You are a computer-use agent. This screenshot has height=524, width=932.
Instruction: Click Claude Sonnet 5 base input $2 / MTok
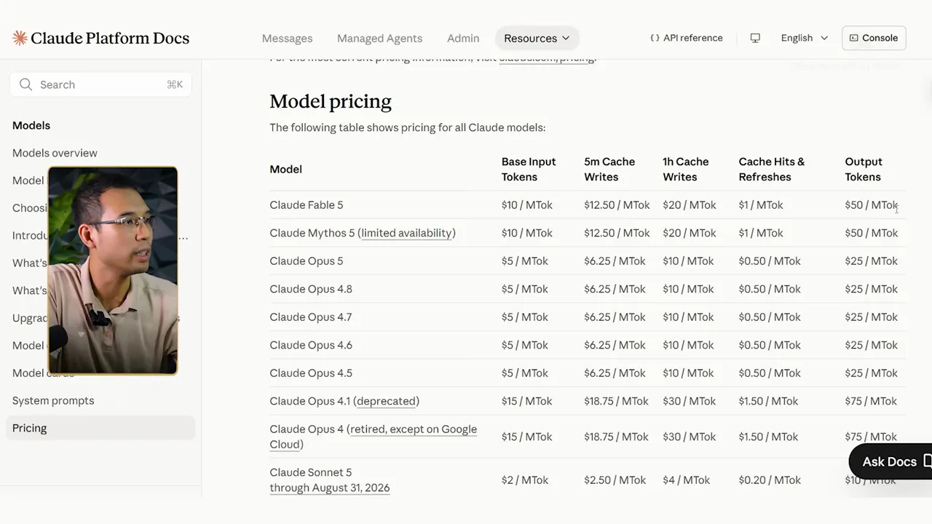pyautogui.click(x=524, y=480)
